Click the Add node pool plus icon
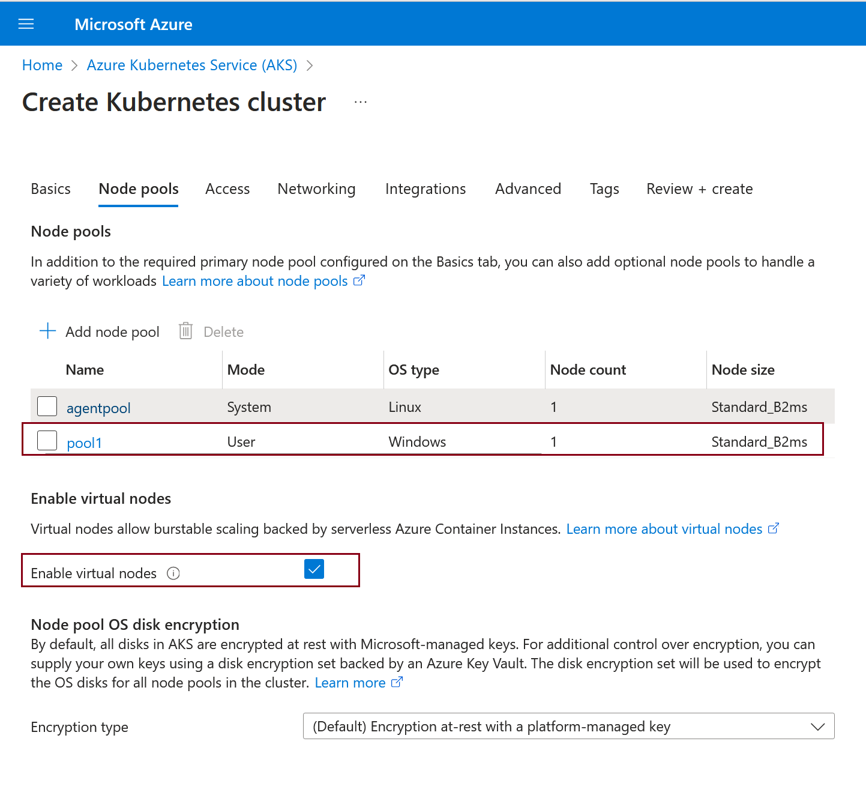Screen dimensions: 866x804 point(47,331)
